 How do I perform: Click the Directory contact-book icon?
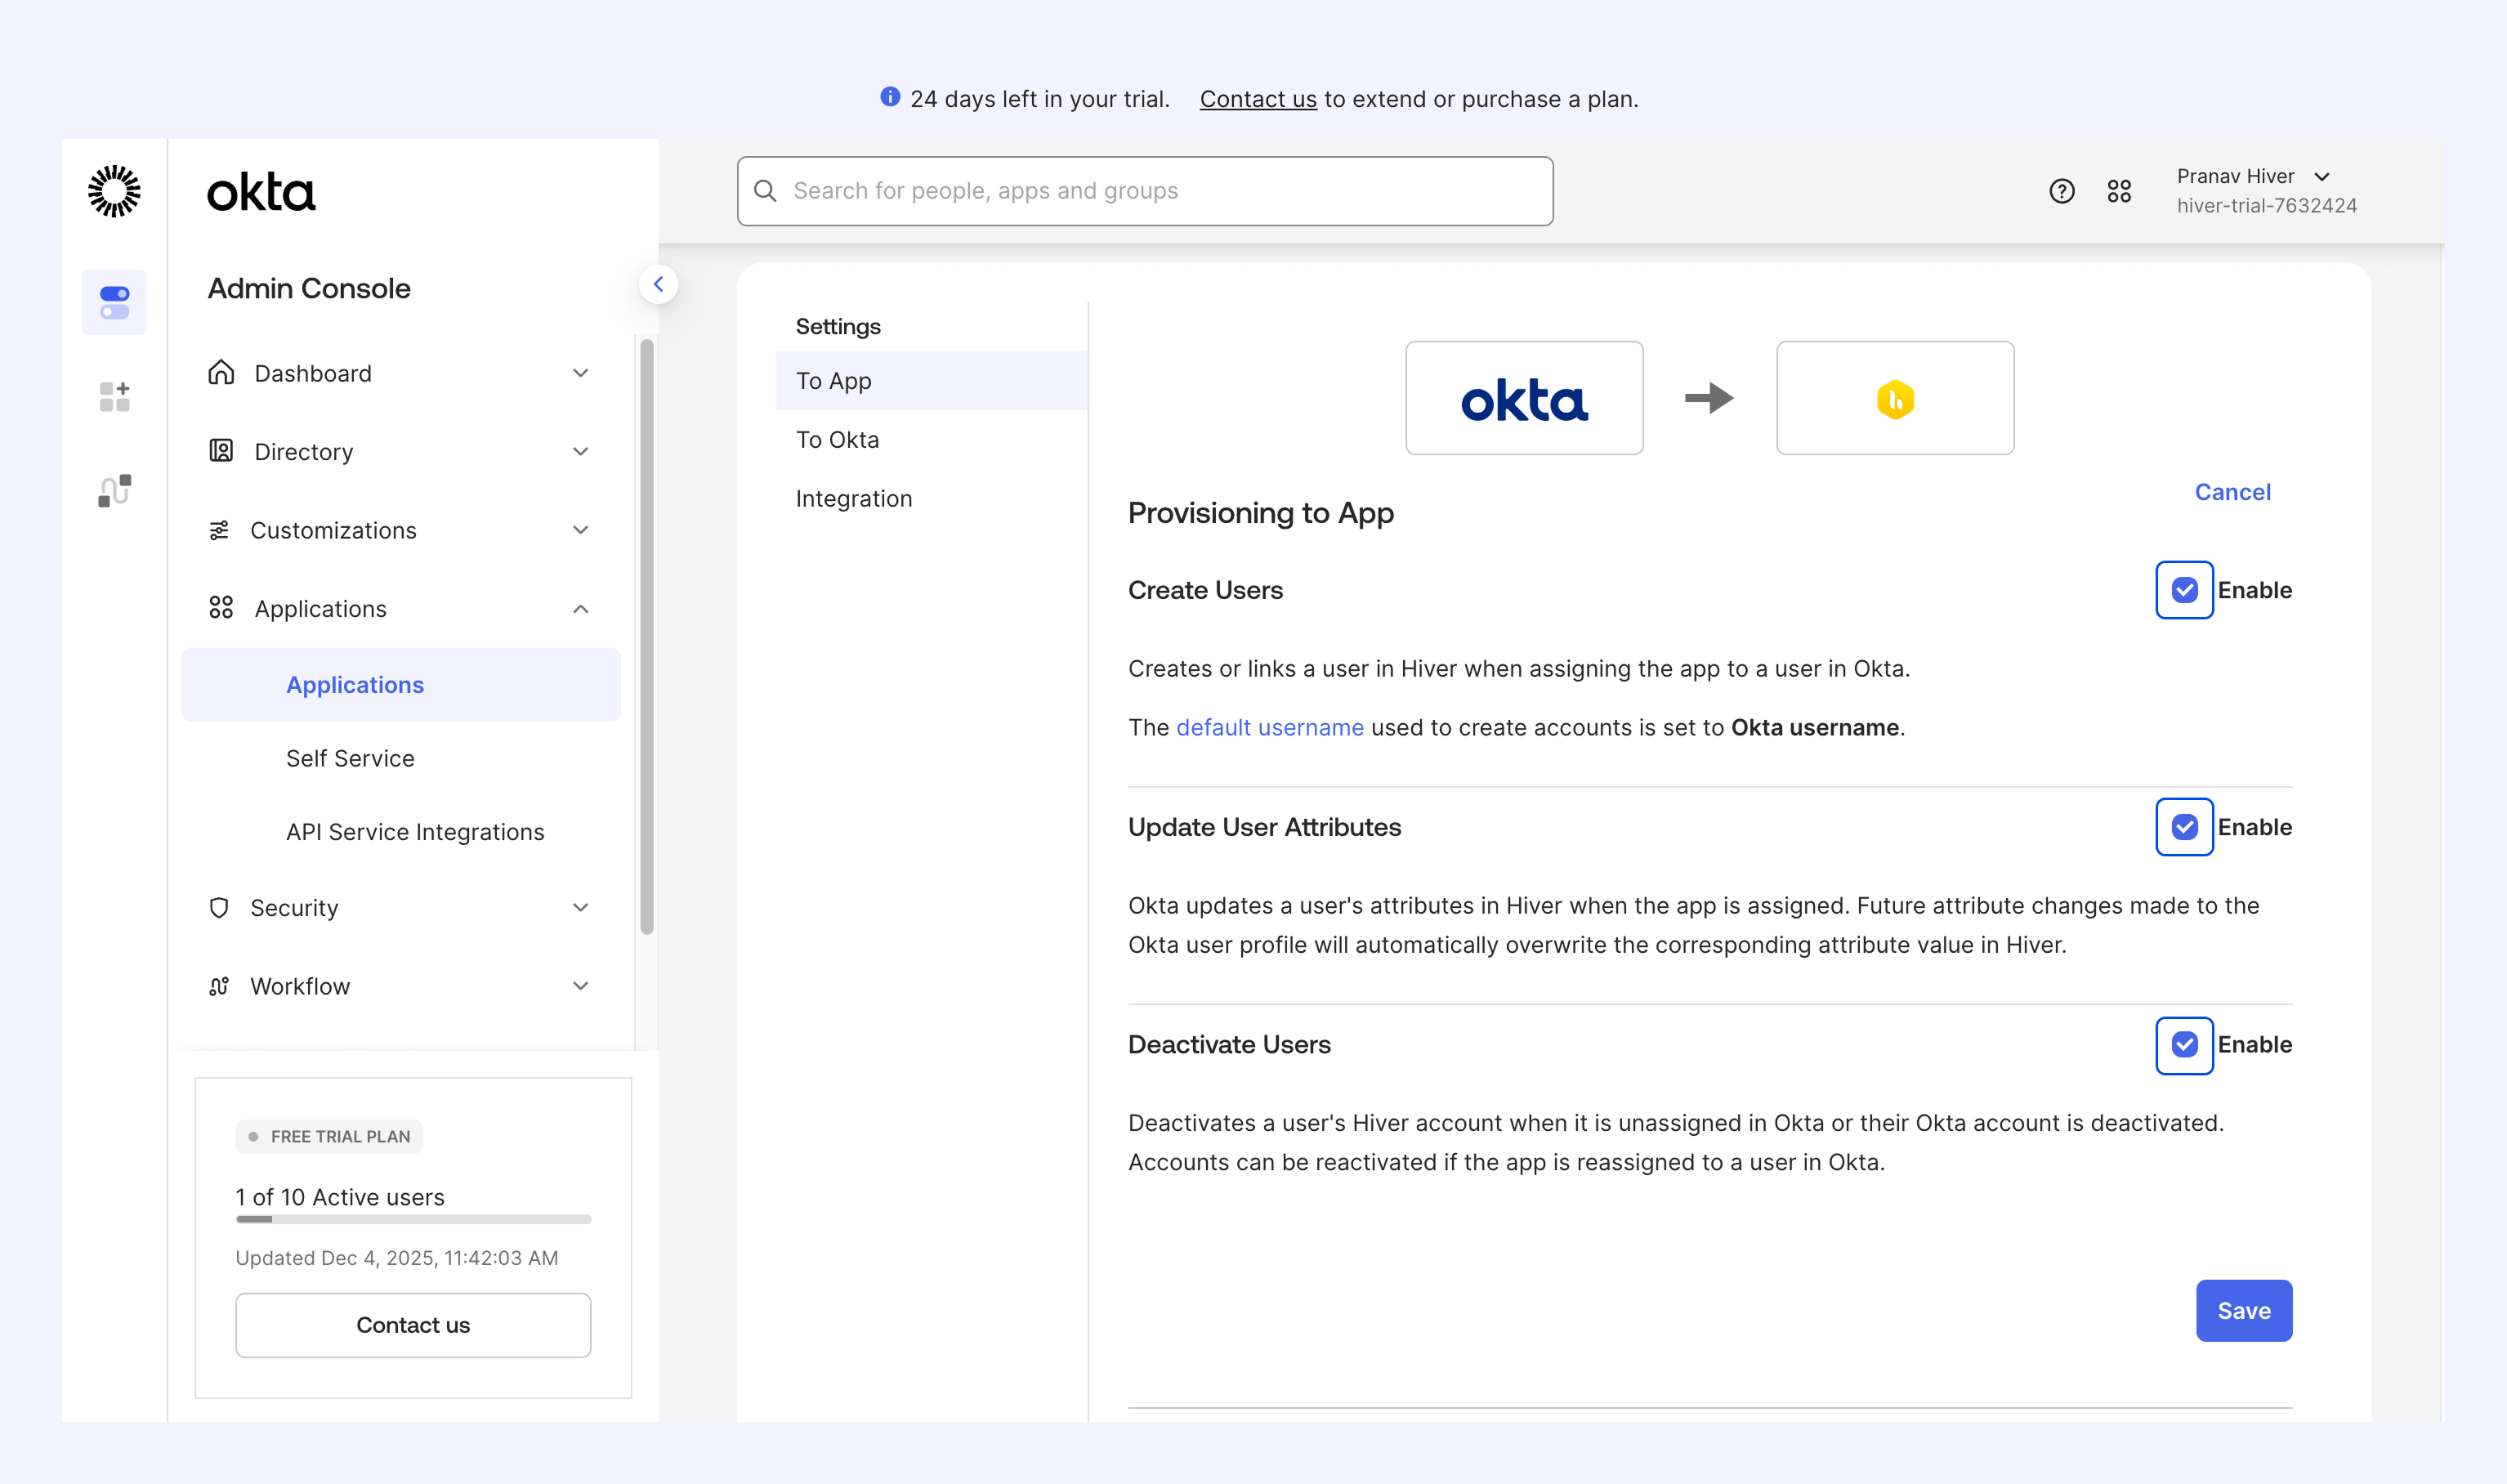click(221, 451)
